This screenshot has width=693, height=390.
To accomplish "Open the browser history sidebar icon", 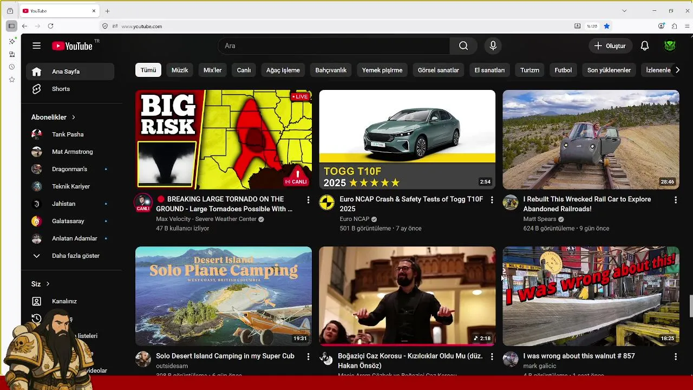I will coord(11,67).
